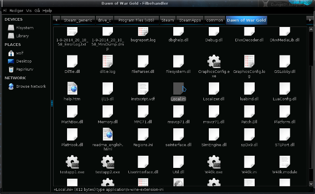Open Papirkurv trash in sidebar
The image size is (315, 194).
[21, 69]
